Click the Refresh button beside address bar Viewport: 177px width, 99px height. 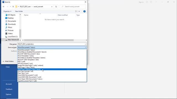56,7
